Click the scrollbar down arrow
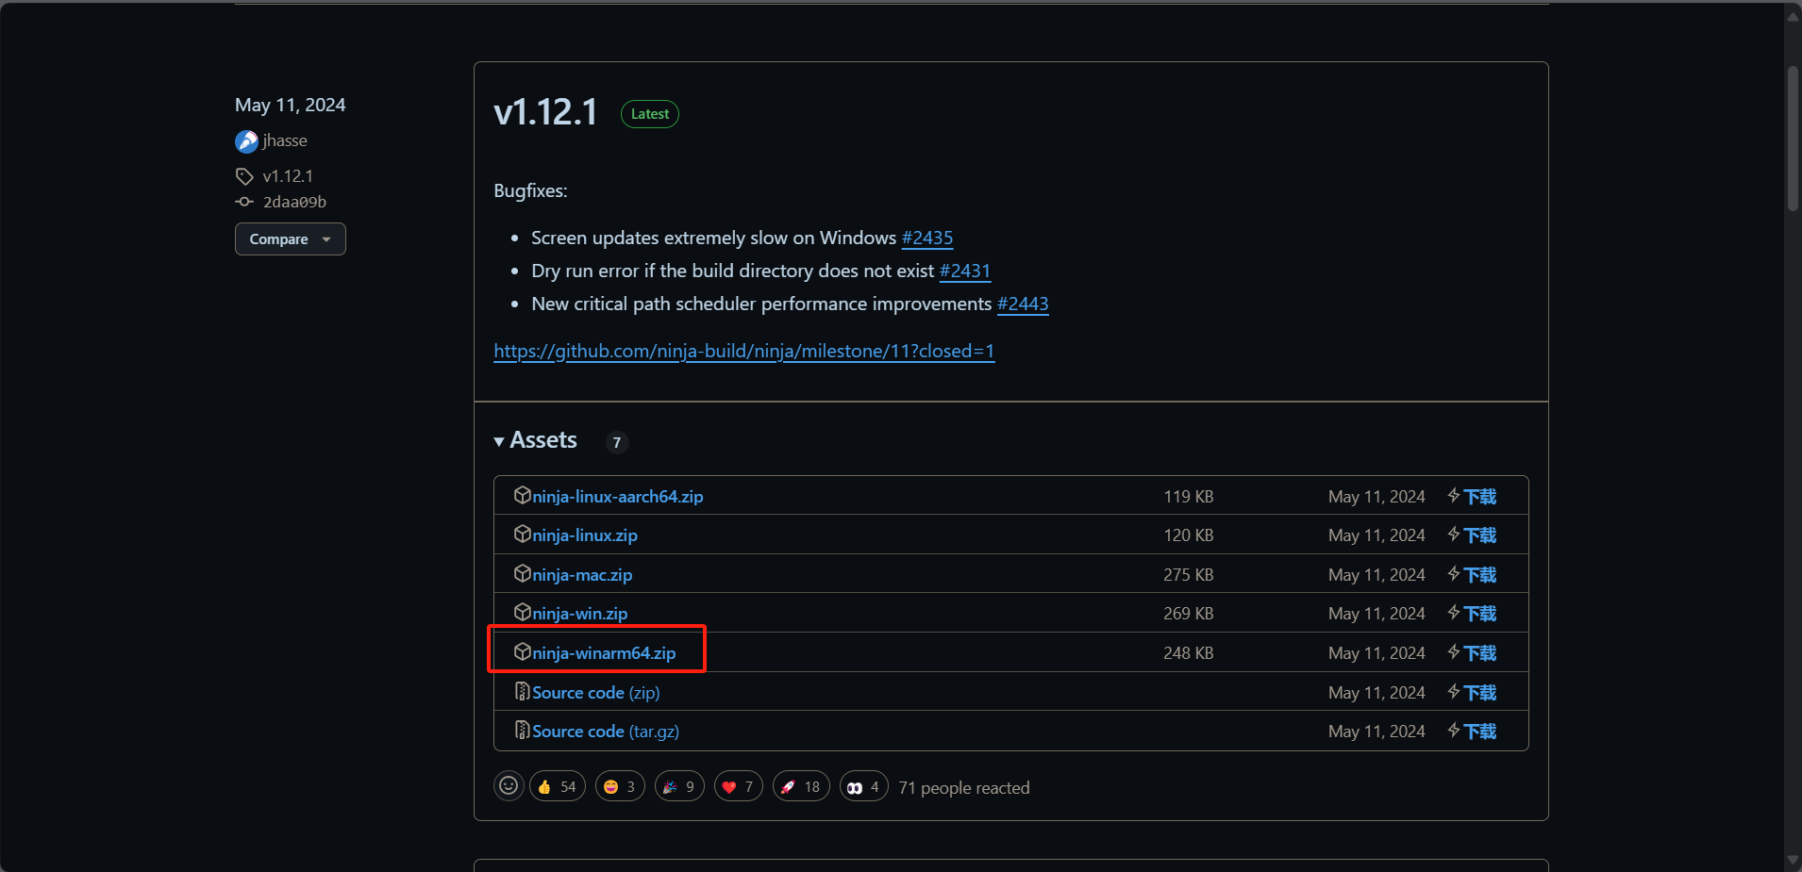This screenshot has width=1802, height=872. tap(1793, 860)
